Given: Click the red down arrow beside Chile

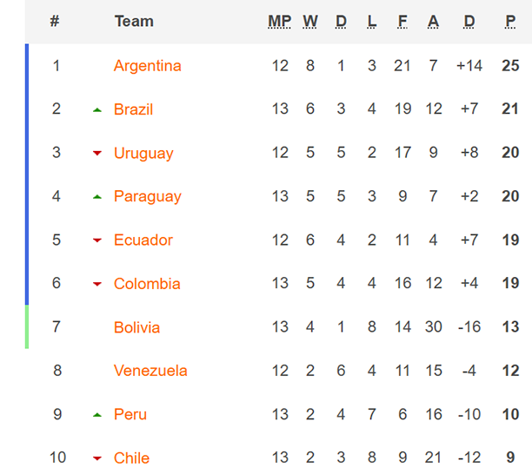Looking at the screenshot, I should (97, 458).
